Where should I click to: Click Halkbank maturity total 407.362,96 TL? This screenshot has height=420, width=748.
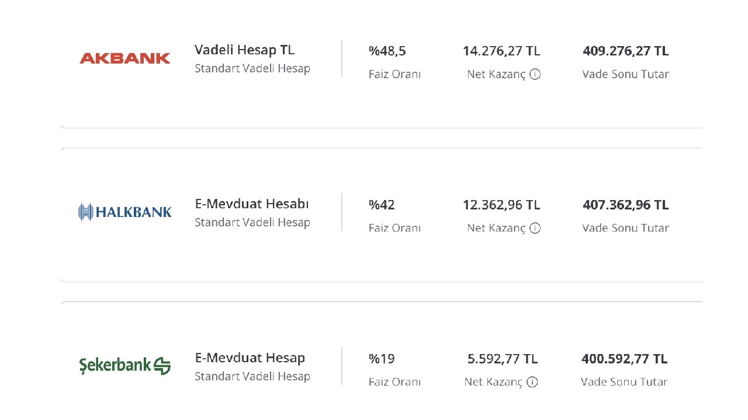click(626, 205)
